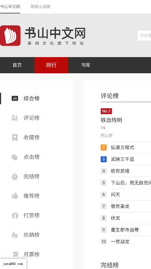Open the 推荐榜 sidebar entry
The image size is (151, 269).
coord(32,196)
